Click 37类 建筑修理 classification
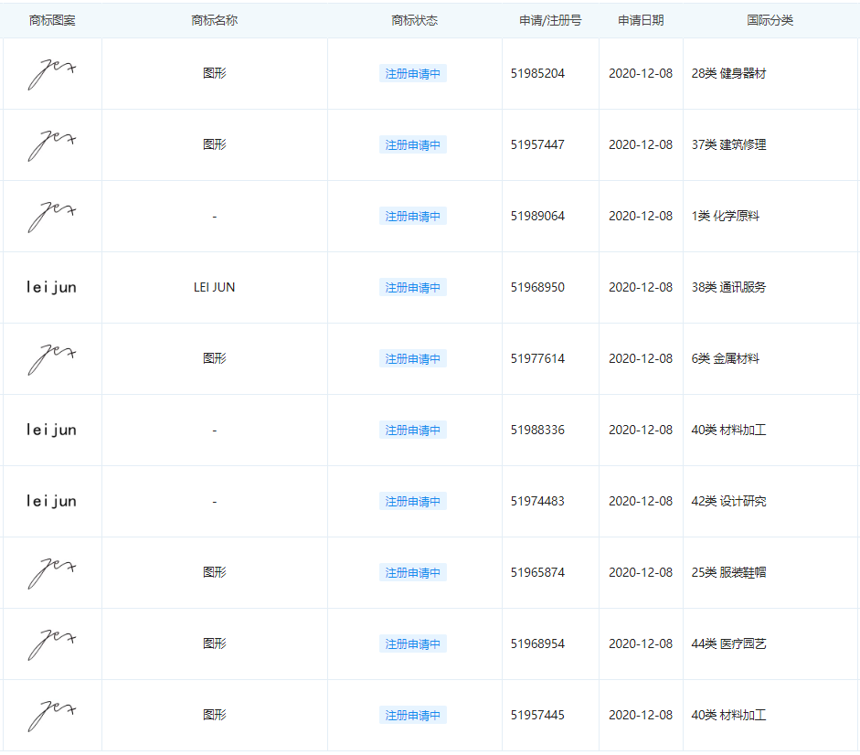This screenshot has height=755, width=860. coord(729,144)
